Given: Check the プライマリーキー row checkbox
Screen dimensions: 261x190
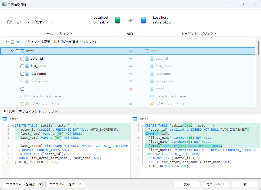Looking at the screenshot, I should (x=22, y=104).
